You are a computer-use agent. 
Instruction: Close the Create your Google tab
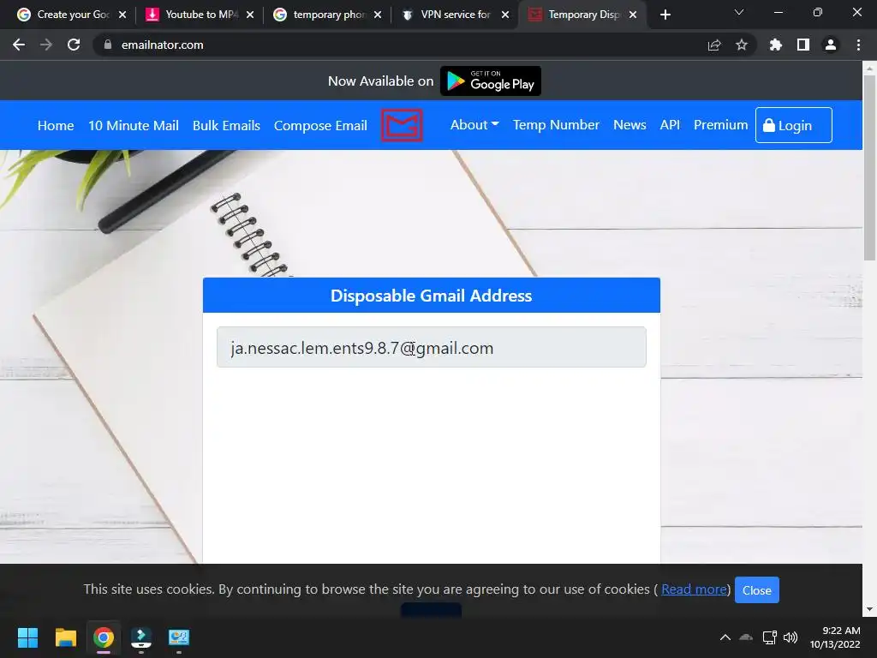pos(122,15)
